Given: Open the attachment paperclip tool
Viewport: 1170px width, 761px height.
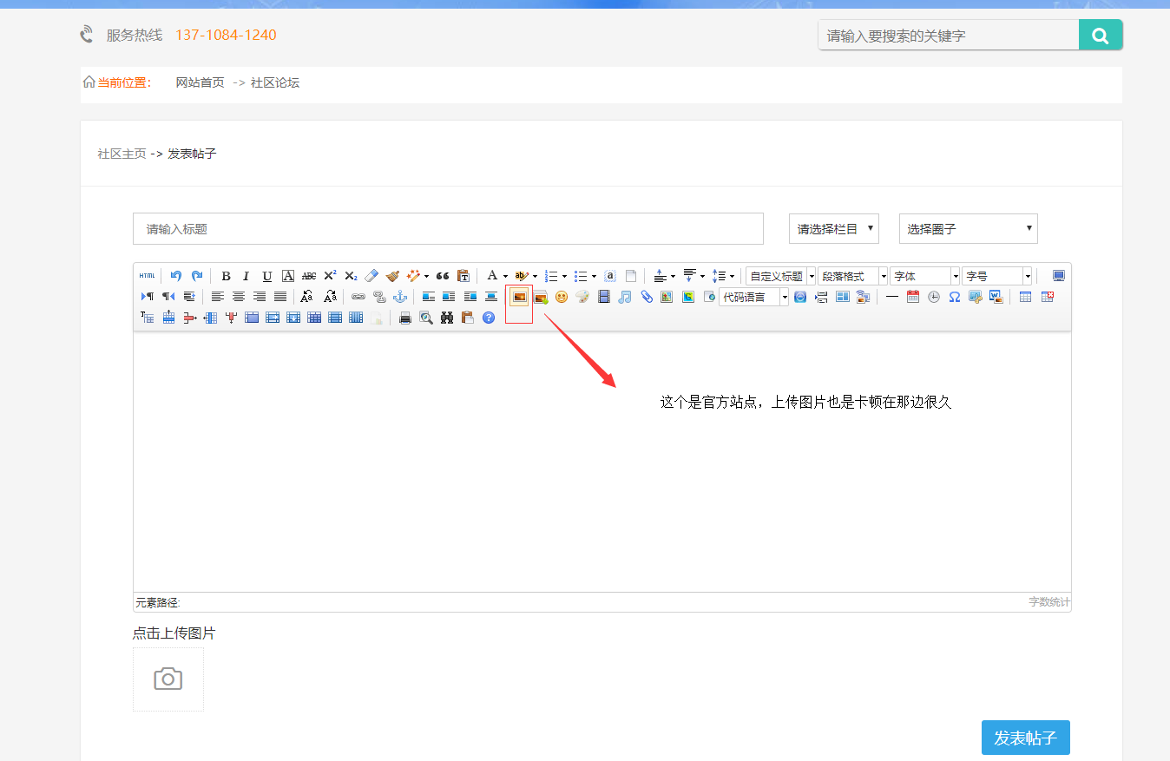Looking at the screenshot, I should [647, 297].
